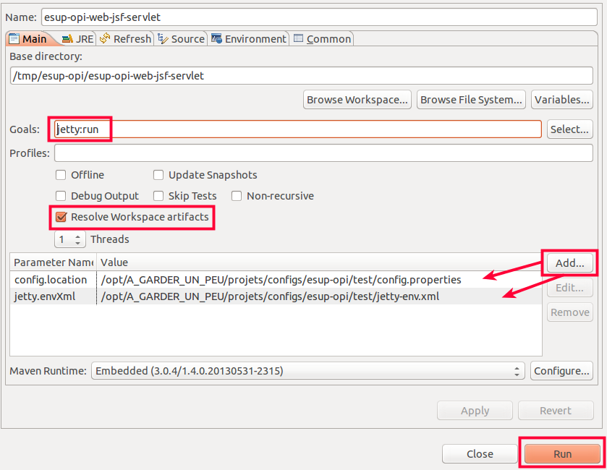Switch to the Source tab
This screenshot has width=607, height=470.
point(181,39)
